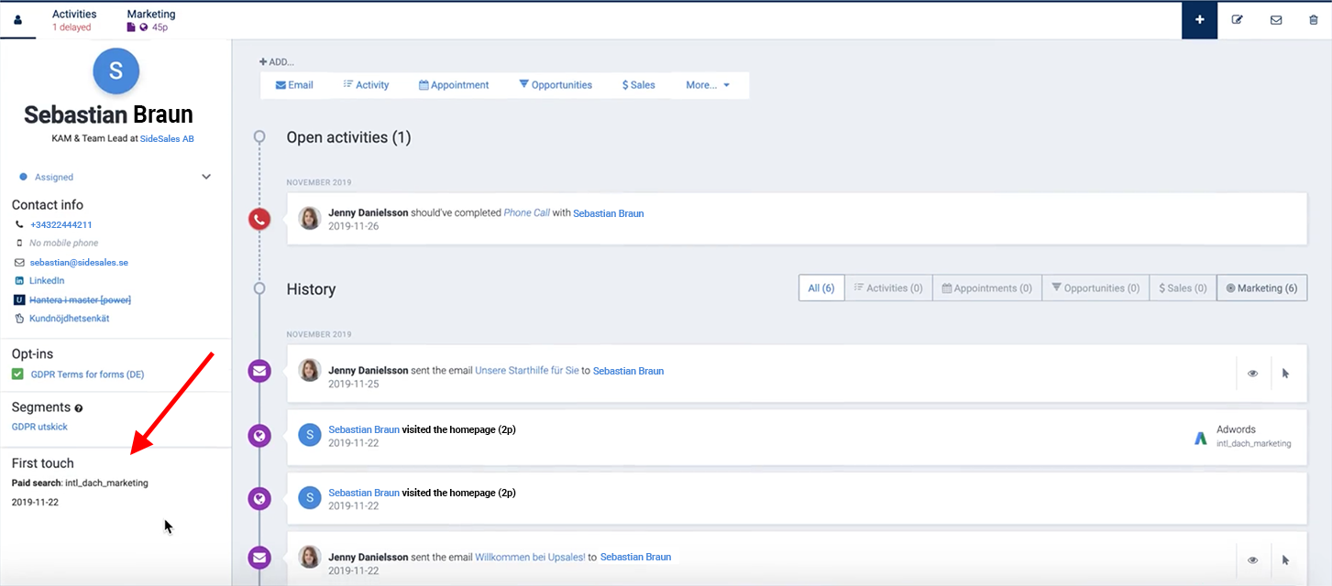Click Jenny Danielsson's photo on Phone Call activity
Viewport: 1332px width, 586px height.
(310, 219)
